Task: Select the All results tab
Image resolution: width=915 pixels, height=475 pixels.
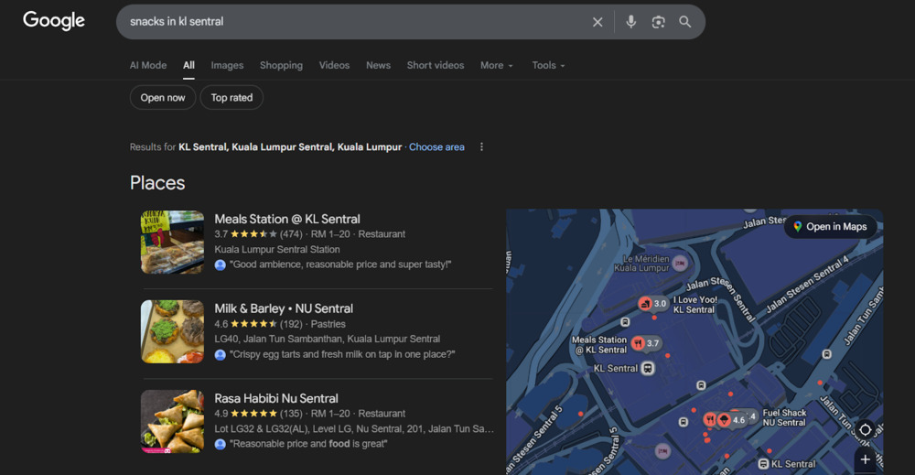Action: point(188,65)
